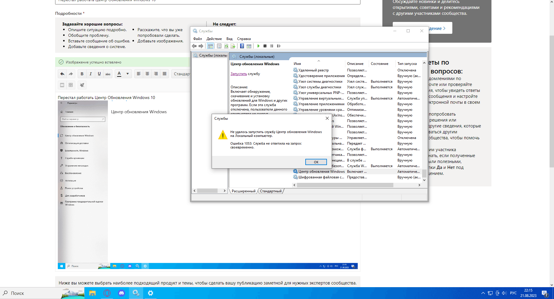Open the Стандарт paragraph style dropdown
The image size is (554, 299).
click(181, 74)
